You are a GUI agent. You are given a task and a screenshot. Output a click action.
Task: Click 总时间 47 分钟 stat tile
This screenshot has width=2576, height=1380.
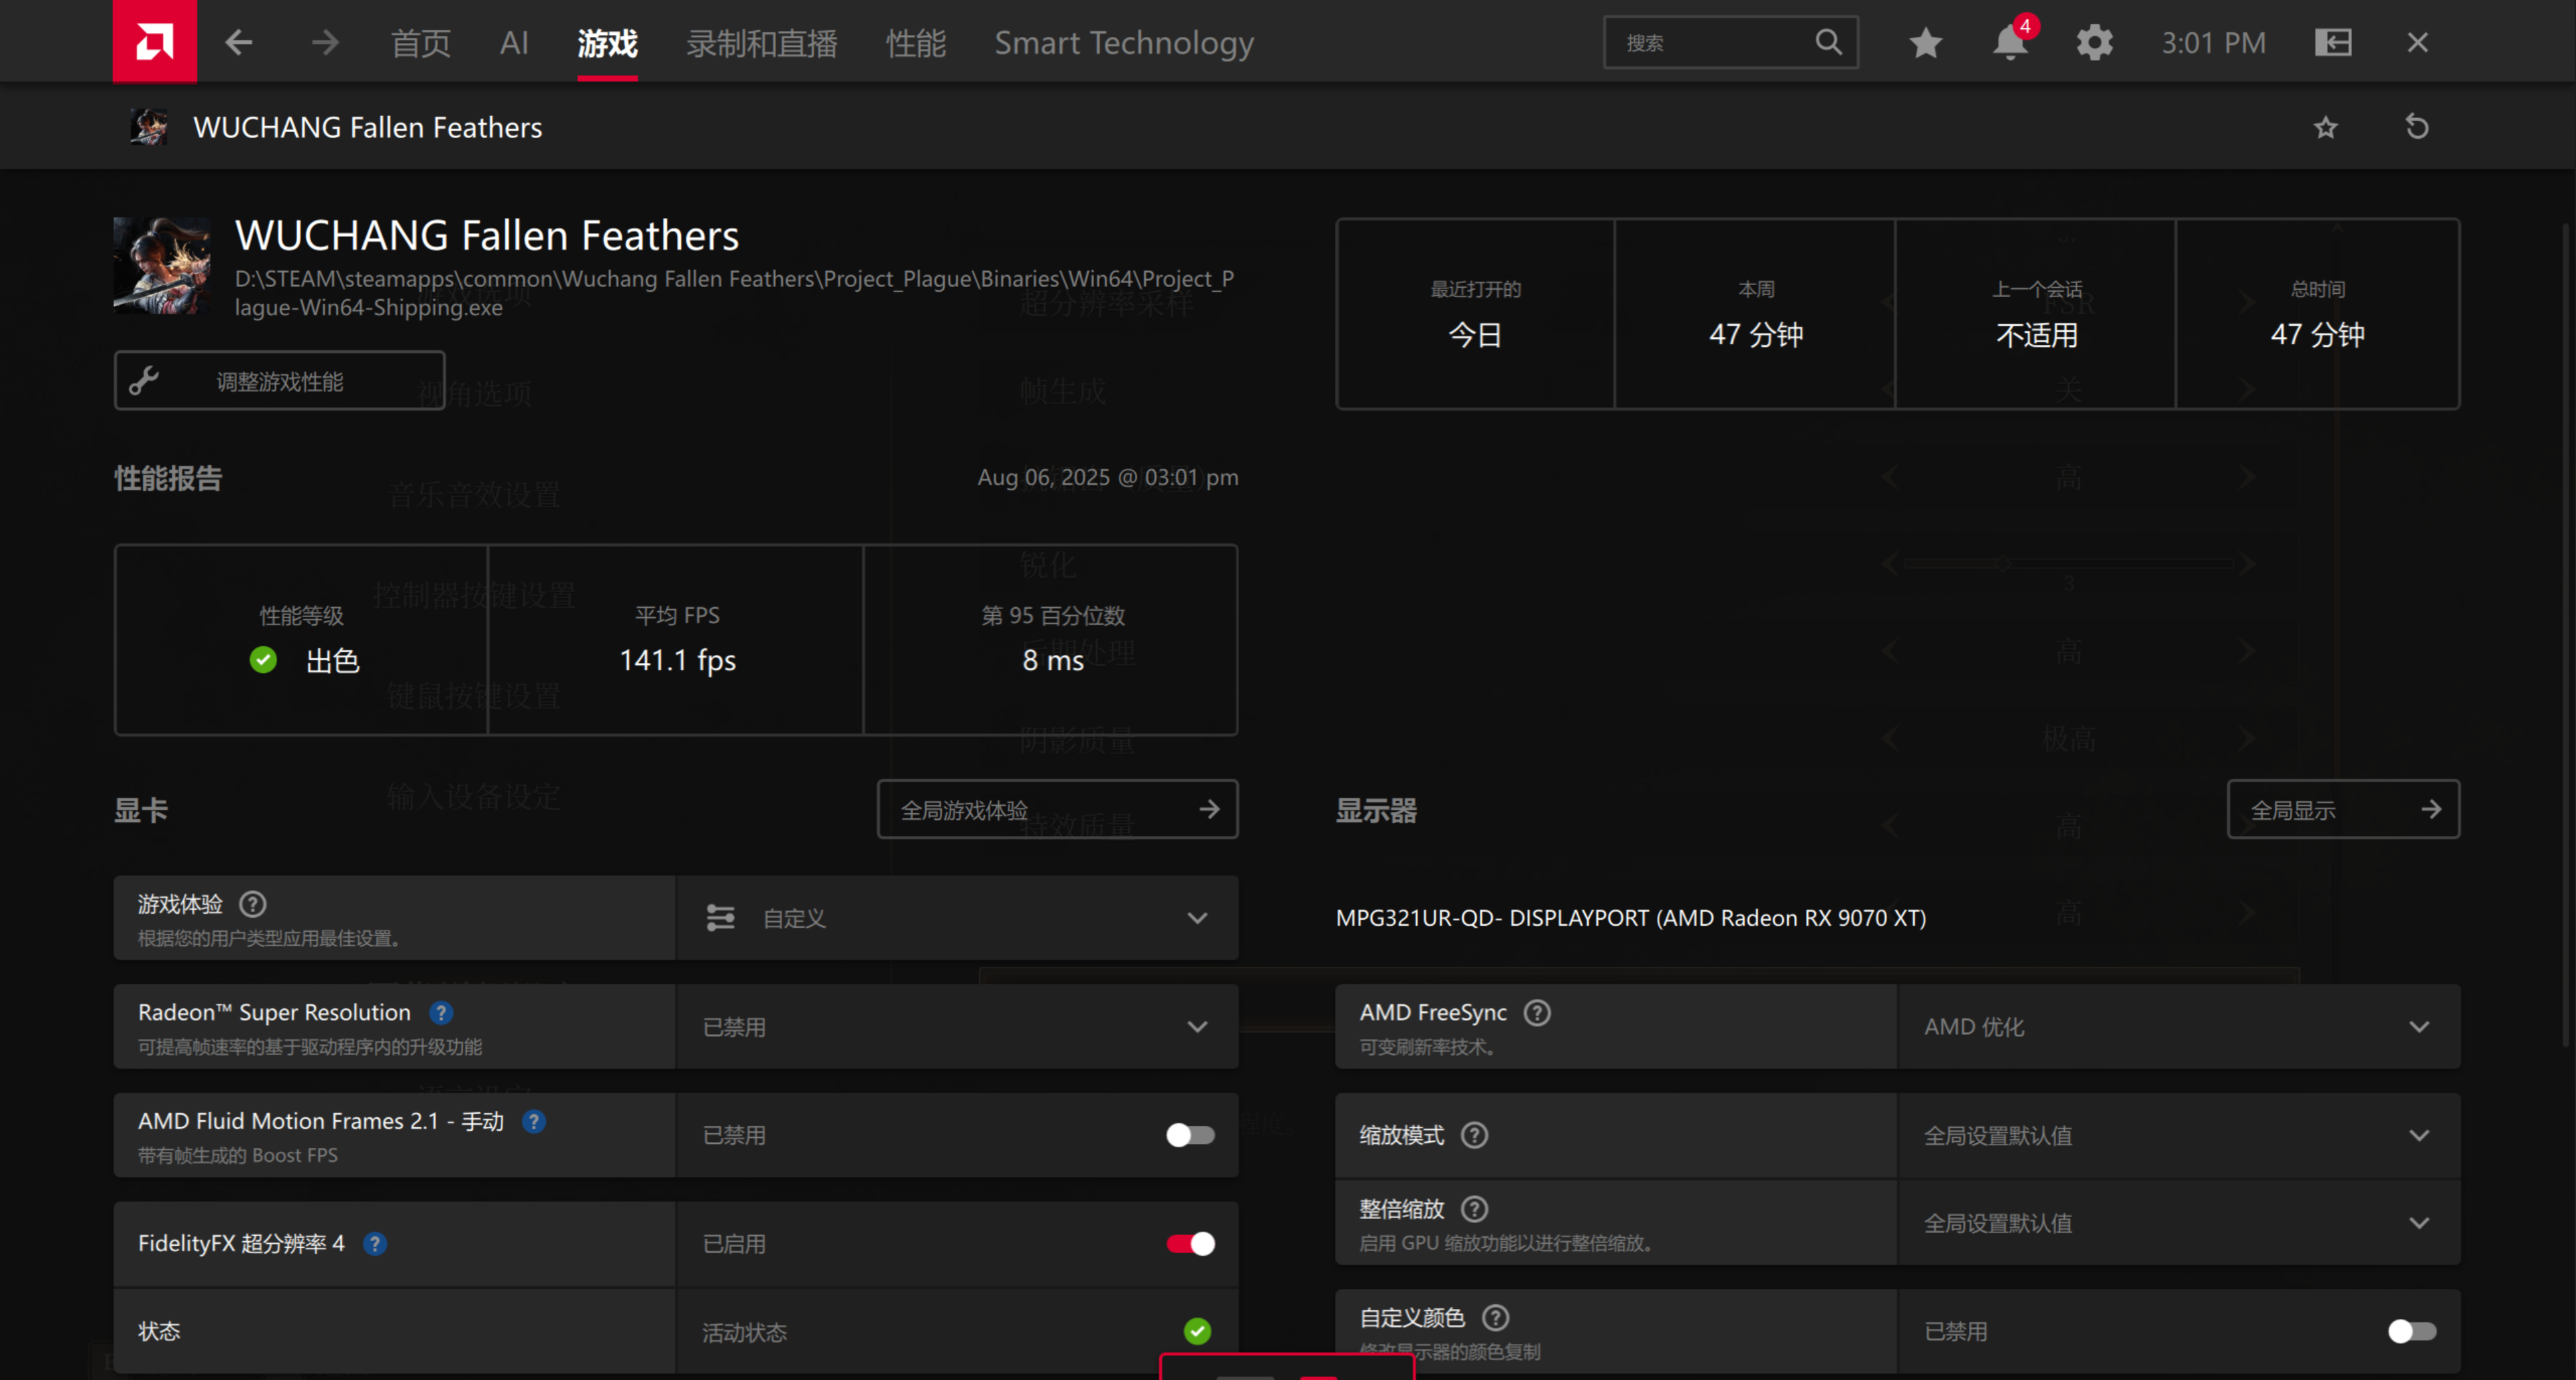click(2317, 314)
